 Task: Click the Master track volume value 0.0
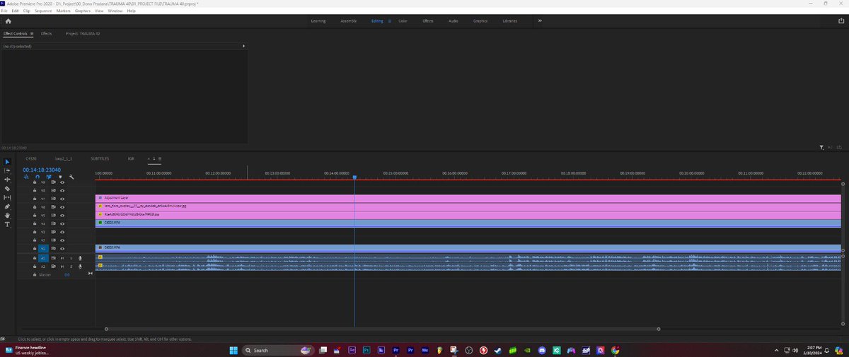coord(67,274)
